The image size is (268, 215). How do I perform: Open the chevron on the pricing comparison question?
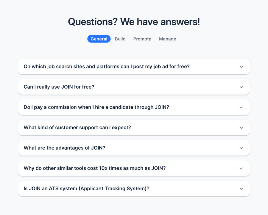point(241,168)
